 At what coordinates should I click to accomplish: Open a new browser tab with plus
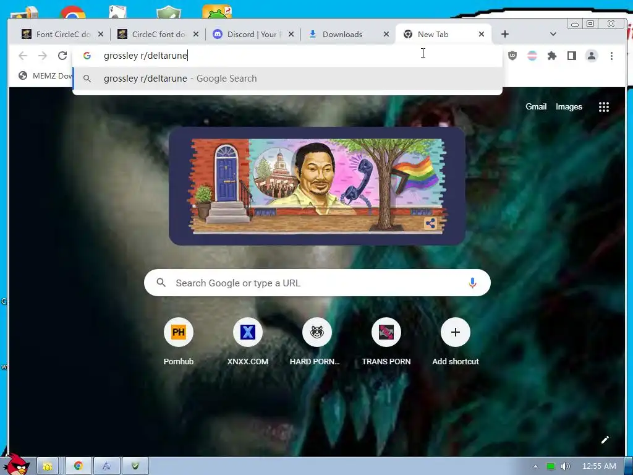(504, 35)
